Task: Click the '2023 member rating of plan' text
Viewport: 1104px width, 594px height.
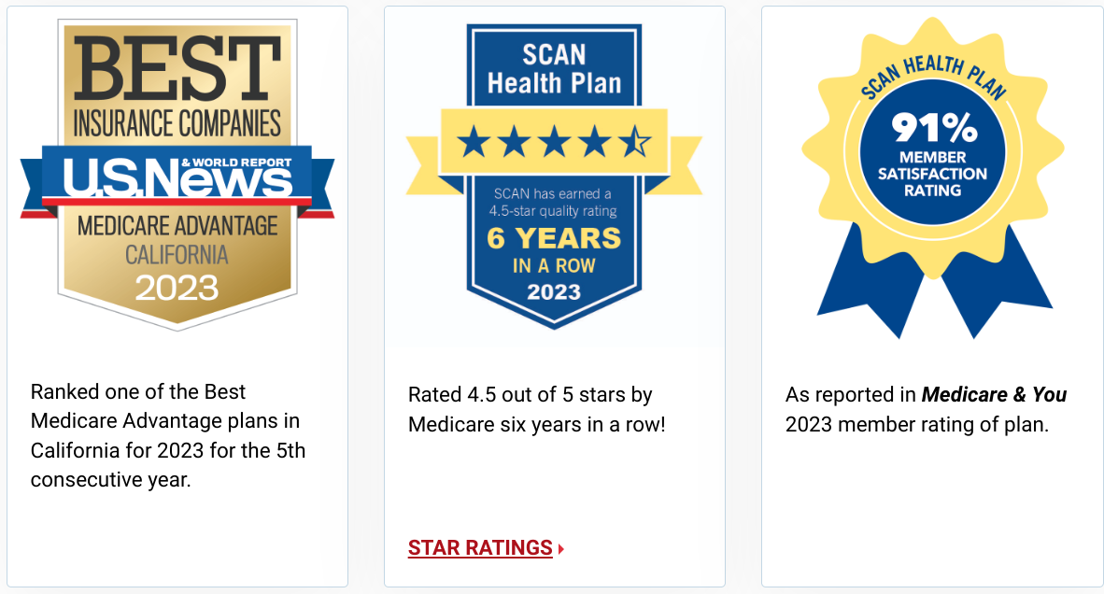Action: click(x=917, y=425)
